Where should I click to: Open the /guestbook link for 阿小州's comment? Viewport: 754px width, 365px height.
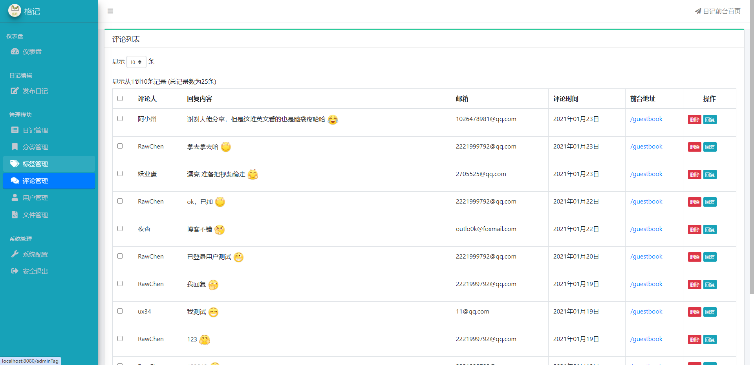[x=646, y=119]
